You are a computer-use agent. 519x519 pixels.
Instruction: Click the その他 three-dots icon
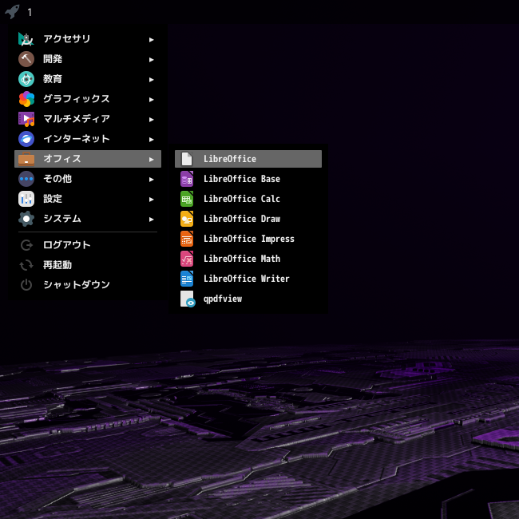point(26,179)
